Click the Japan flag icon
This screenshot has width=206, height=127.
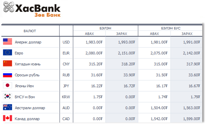[x=8, y=85]
